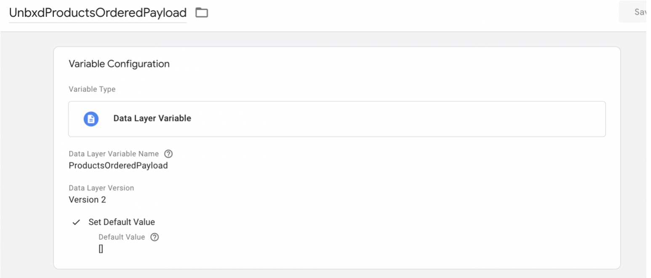Click the blue Data Layer Variable type icon
This screenshot has height=278, width=651.
(91, 119)
